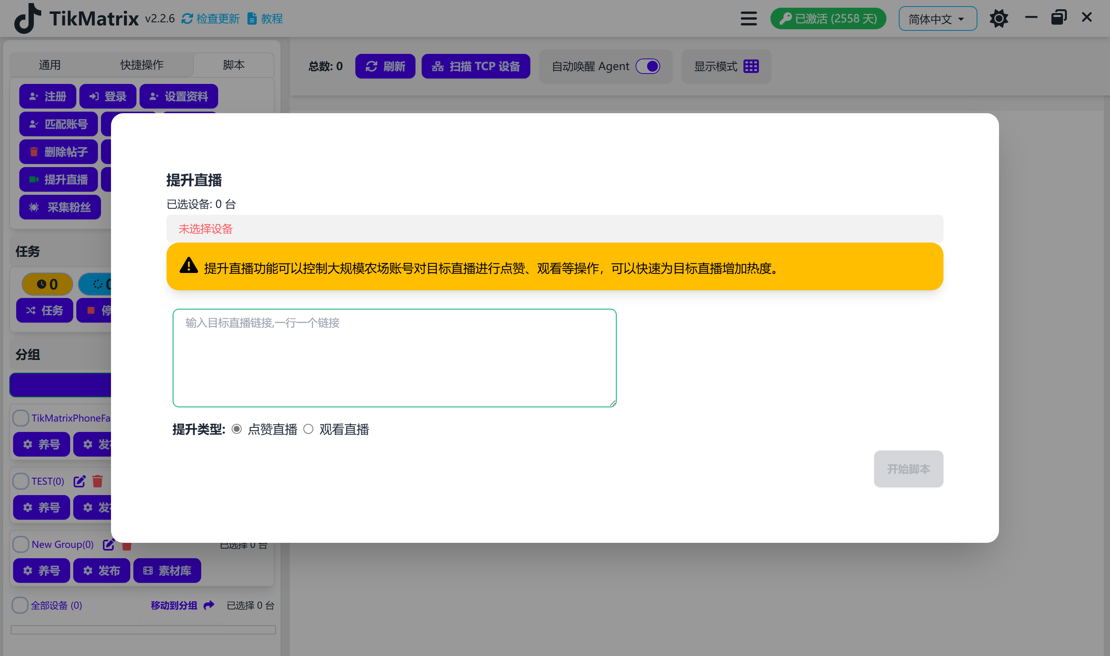Click the 注册 register button
This screenshot has height=656, width=1110.
point(47,96)
